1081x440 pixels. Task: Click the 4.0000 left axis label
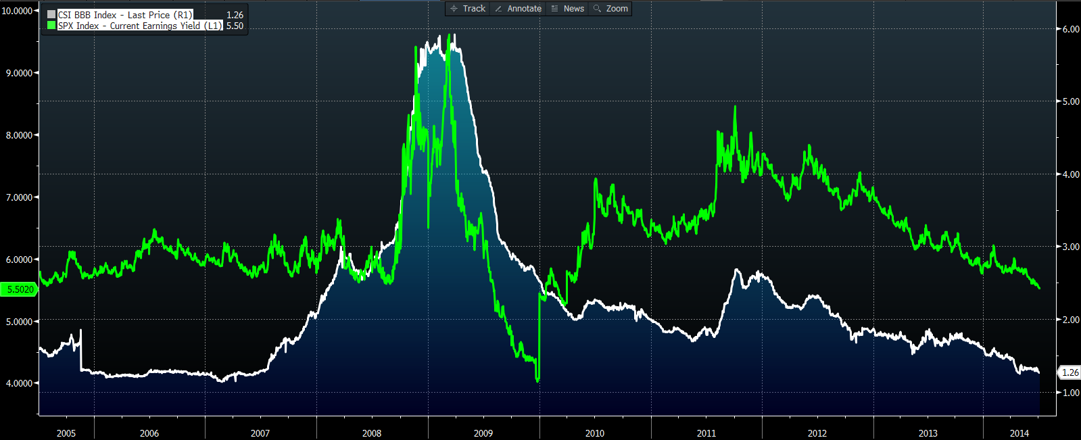pyautogui.click(x=19, y=383)
